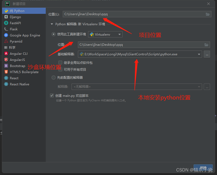Click the PyCharm logo in title bar
217x175 pixels.
pyautogui.click(x=7, y=4)
